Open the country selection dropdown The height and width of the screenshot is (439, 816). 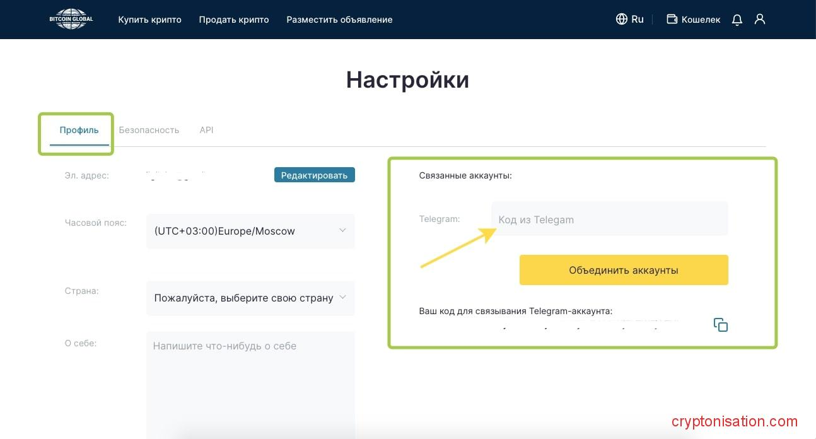pyautogui.click(x=244, y=298)
